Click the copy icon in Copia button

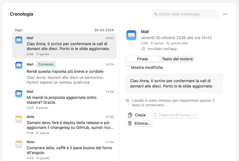[x=130, y=115]
